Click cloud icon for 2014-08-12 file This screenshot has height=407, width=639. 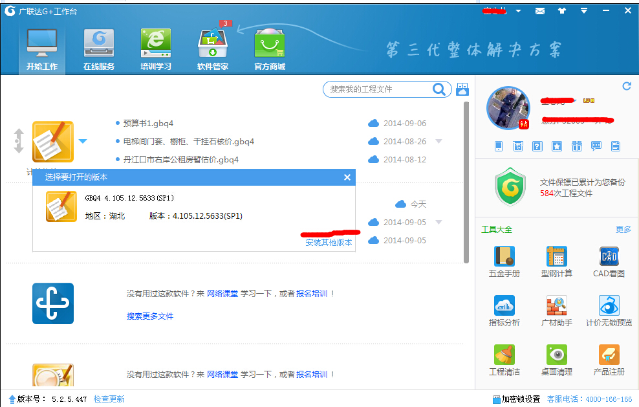point(373,159)
